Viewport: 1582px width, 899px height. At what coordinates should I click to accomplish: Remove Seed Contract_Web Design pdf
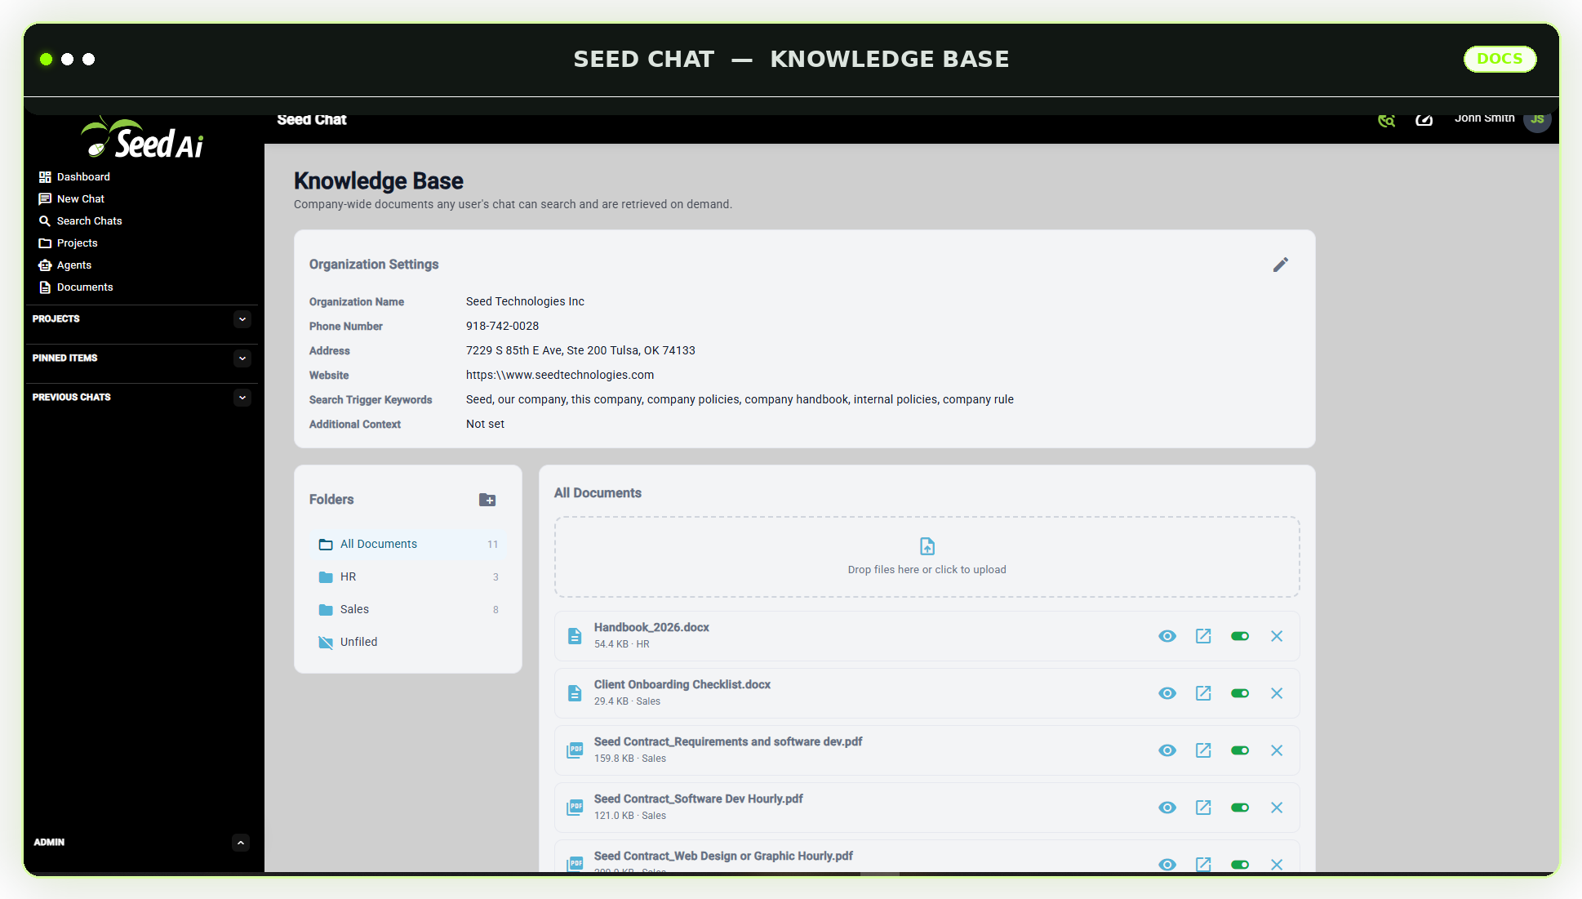coord(1277,864)
